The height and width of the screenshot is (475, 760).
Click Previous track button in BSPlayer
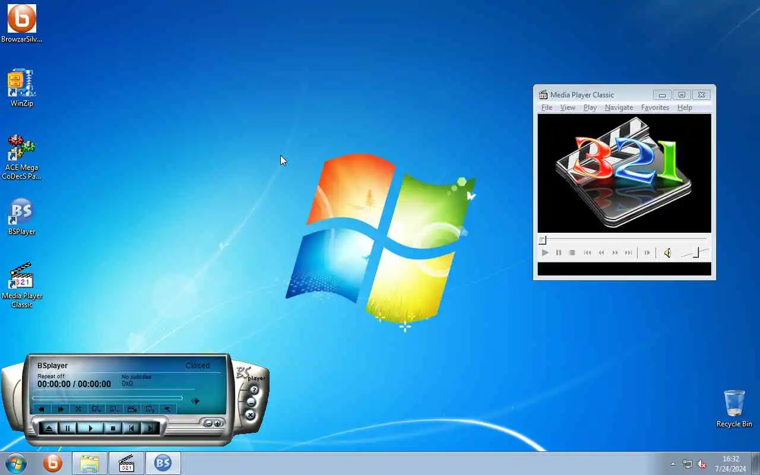[x=132, y=427]
